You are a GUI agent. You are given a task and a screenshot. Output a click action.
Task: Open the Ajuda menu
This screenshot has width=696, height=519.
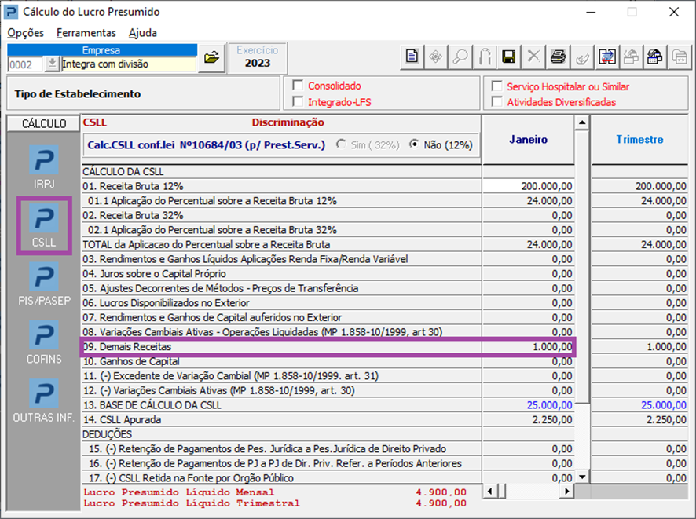click(x=142, y=33)
